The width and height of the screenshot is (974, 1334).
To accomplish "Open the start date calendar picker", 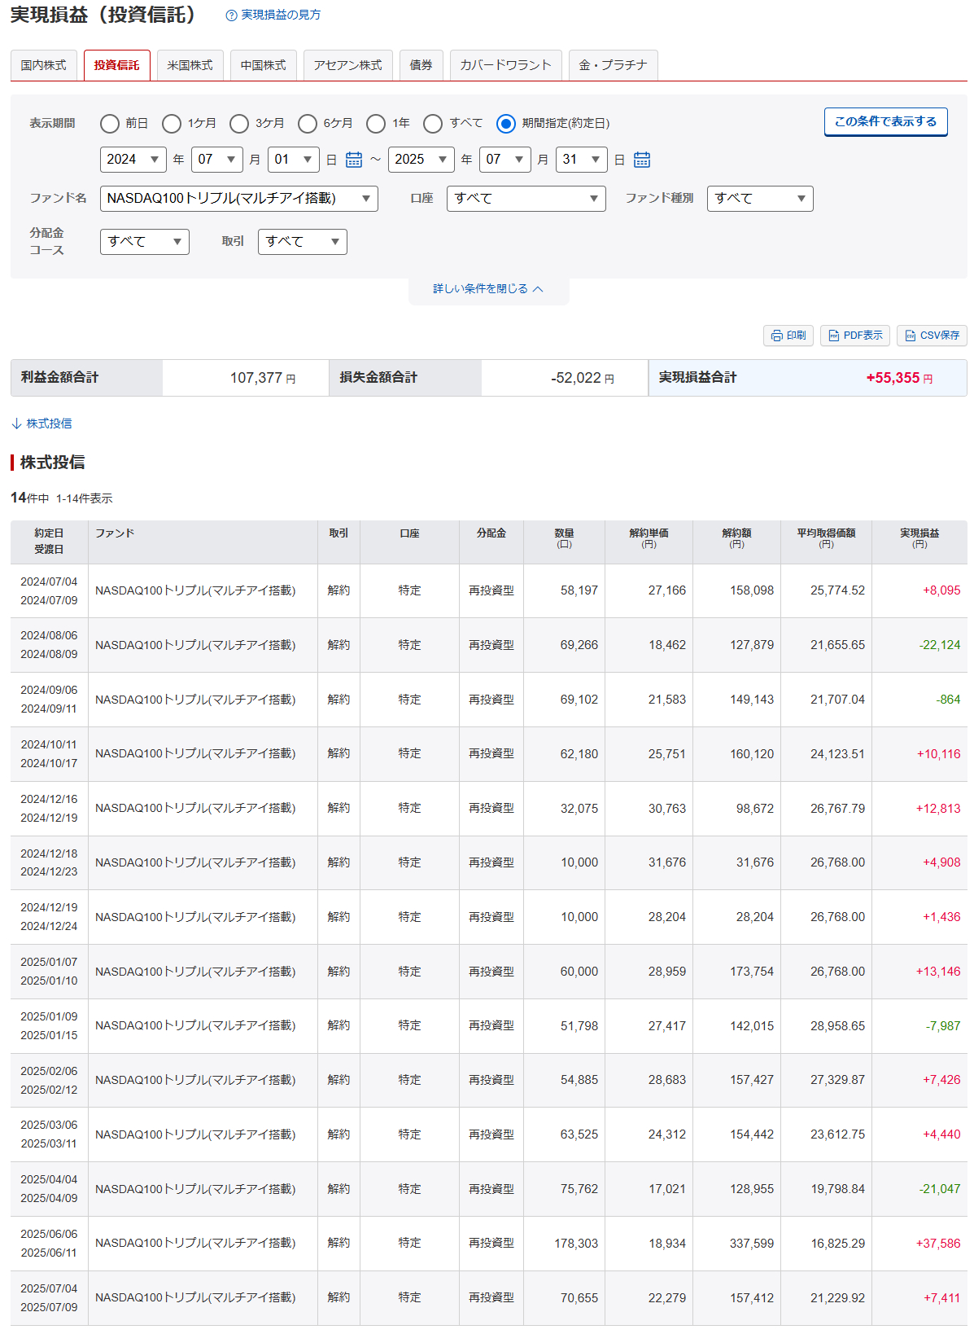I will tap(354, 160).
